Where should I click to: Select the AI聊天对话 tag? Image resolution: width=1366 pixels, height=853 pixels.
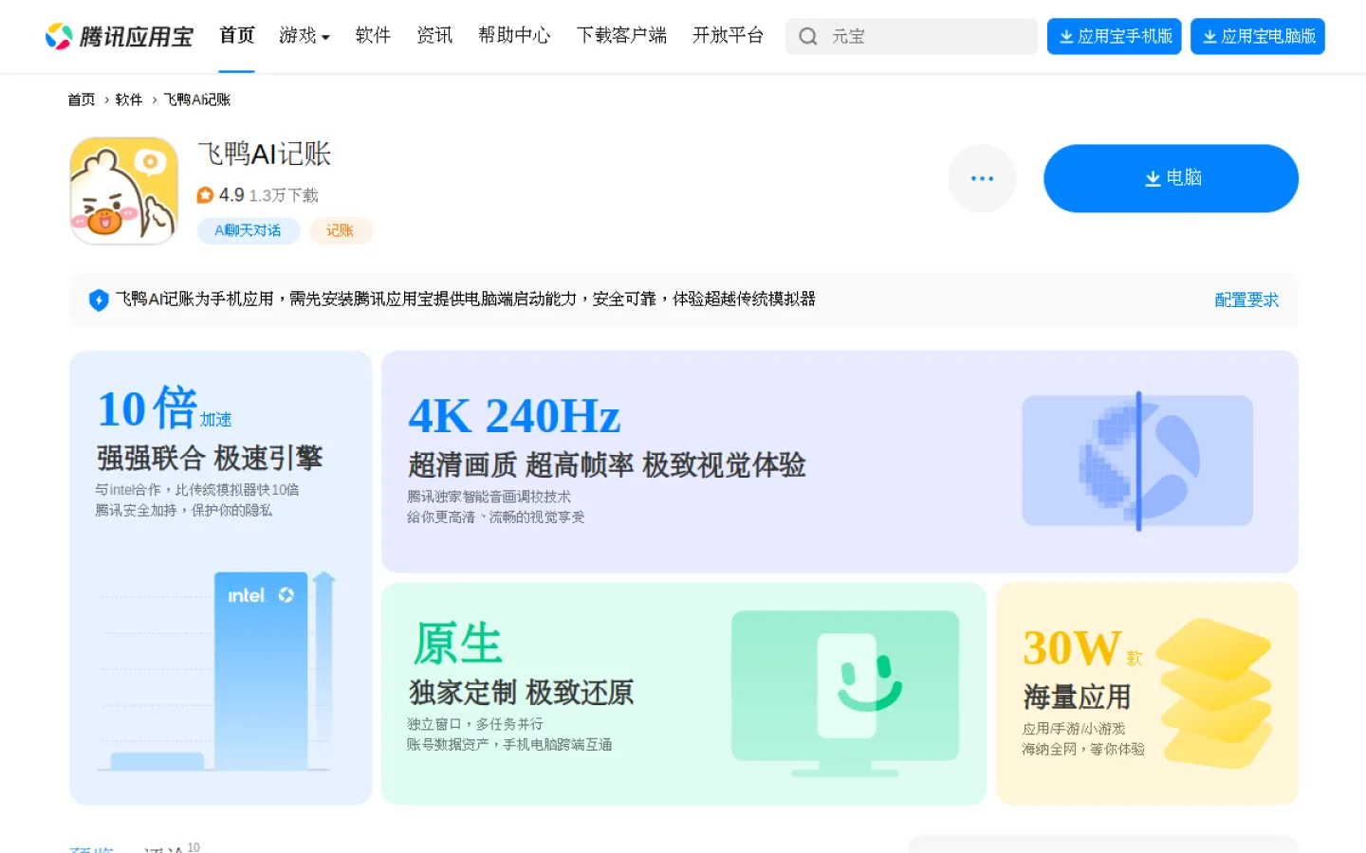[x=249, y=230]
